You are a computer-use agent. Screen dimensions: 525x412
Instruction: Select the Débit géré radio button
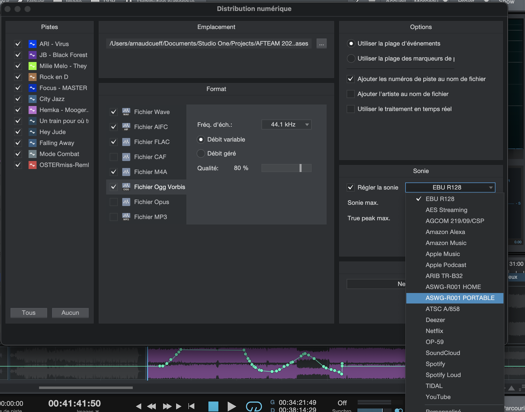[x=201, y=153]
